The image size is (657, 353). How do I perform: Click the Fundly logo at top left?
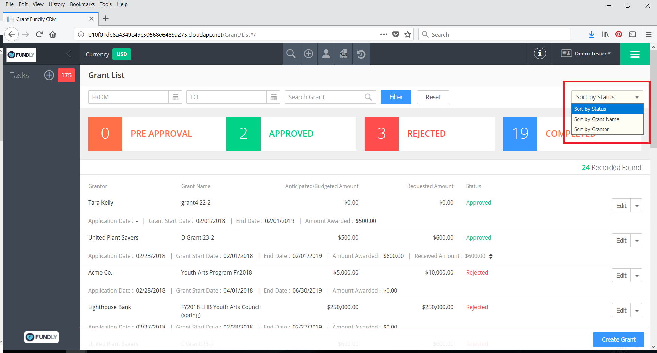(21, 55)
